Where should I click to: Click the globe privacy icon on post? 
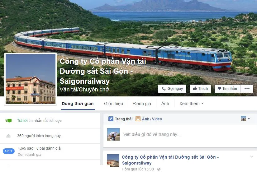click(x=159, y=169)
